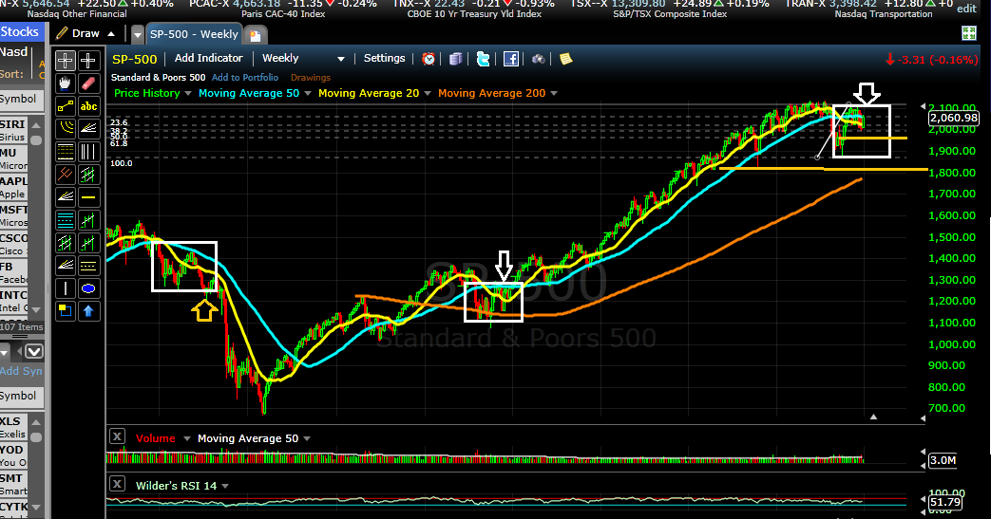Select the yellow dashed horizontal lines retracement tool
The image size is (991, 519).
tap(66, 152)
